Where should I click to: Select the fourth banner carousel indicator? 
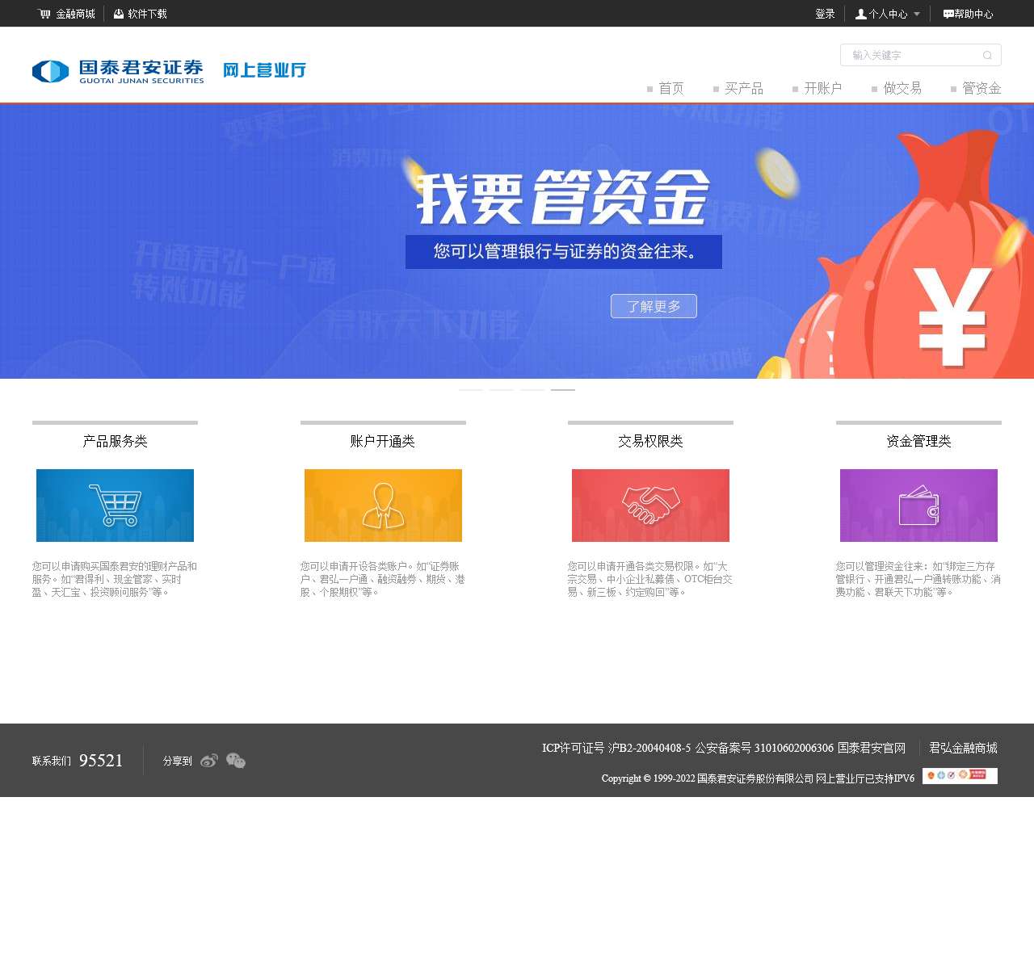[x=563, y=390]
